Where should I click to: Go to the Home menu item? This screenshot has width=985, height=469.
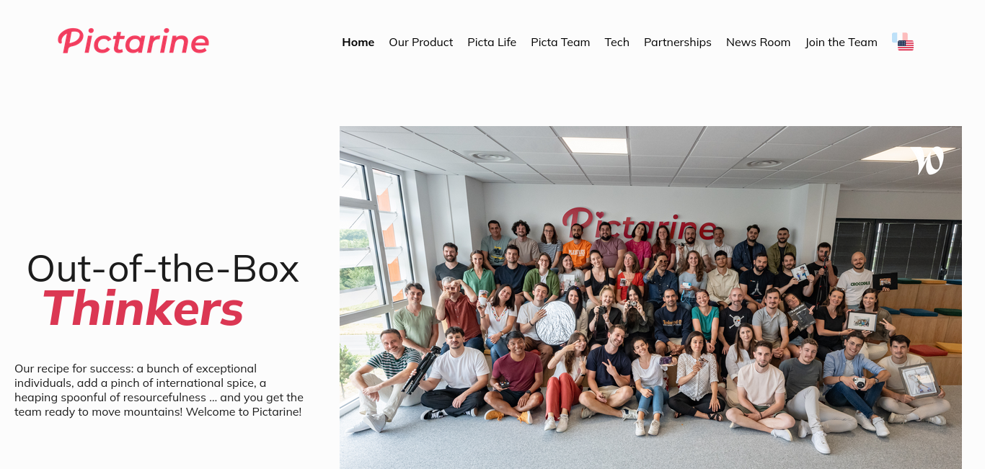pos(358,43)
